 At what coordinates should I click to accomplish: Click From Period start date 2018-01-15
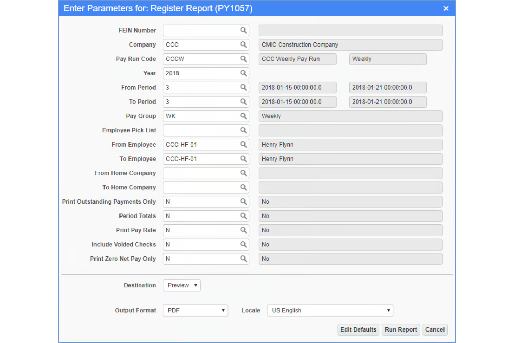[x=297, y=88]
